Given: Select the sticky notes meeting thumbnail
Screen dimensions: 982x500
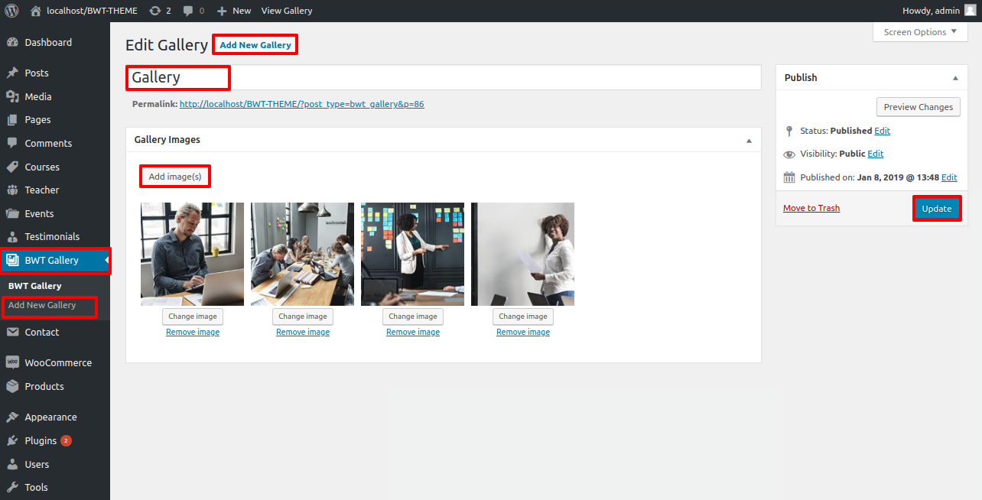Looking at the screenshot, I should click(412, 254).
